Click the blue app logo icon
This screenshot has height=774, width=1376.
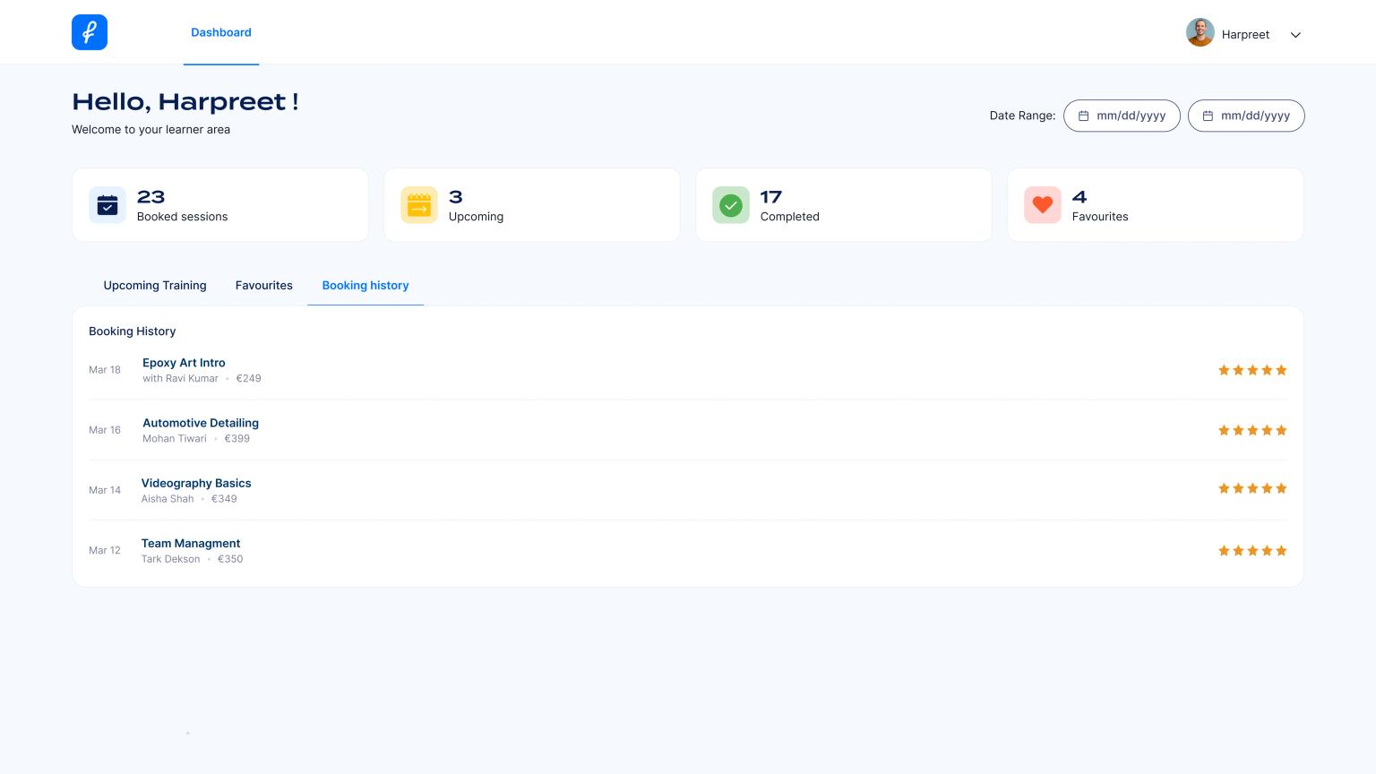(x=90, y=32)
